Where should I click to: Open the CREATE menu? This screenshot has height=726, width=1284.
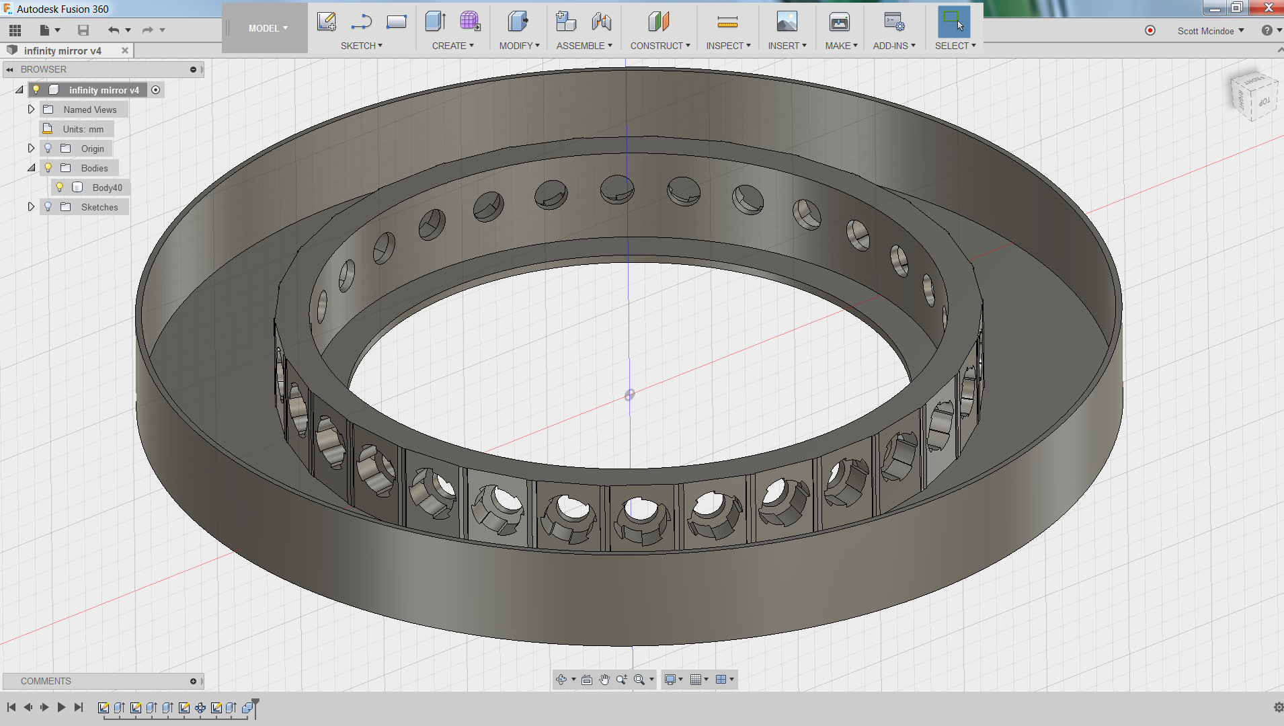pyautogui.click(x=452, y=46)
